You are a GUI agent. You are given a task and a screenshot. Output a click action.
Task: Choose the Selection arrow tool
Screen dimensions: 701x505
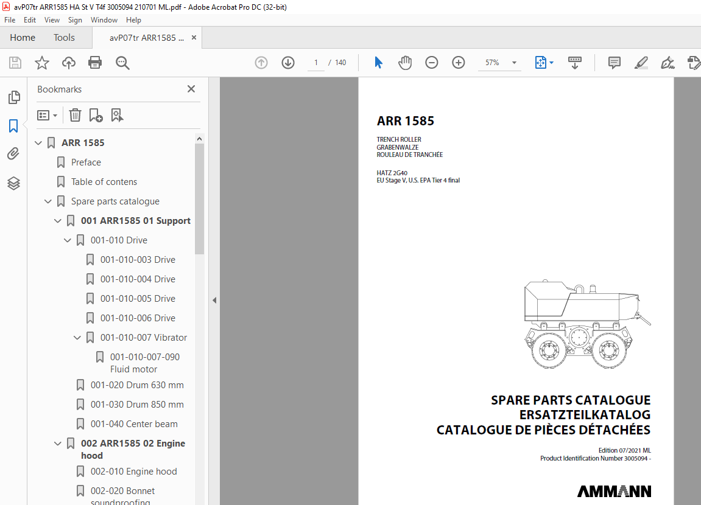378,63
